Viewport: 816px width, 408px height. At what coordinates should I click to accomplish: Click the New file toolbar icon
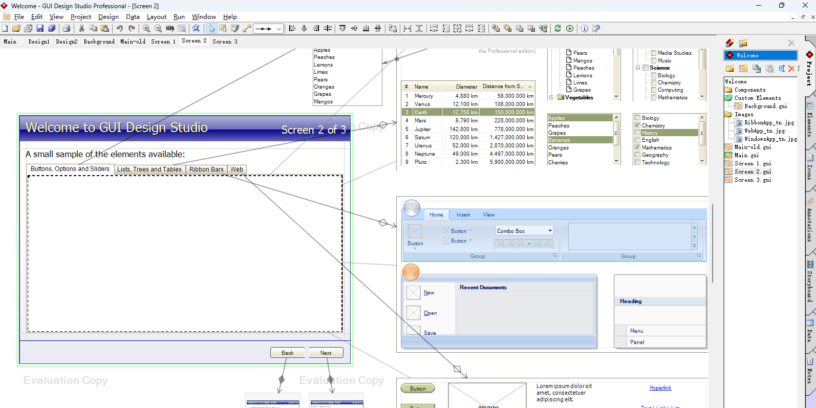5,29
